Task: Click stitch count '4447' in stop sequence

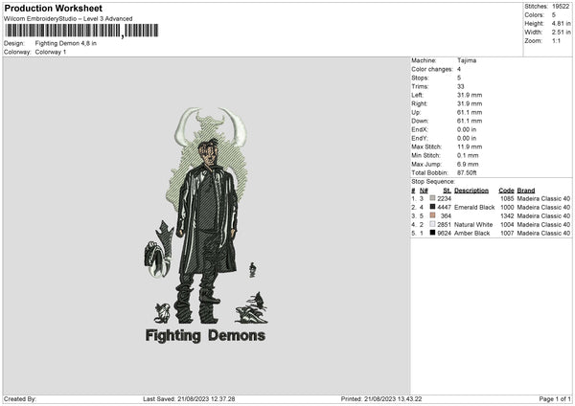Action: 444,208
